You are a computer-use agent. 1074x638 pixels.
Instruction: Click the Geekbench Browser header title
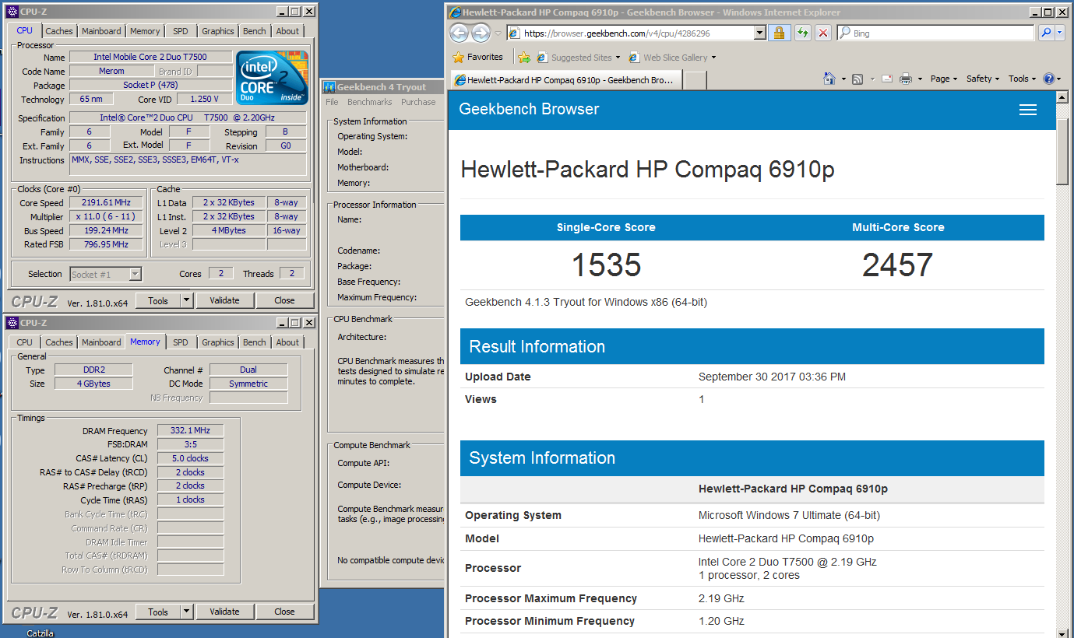(529, 109)
